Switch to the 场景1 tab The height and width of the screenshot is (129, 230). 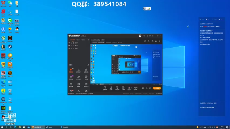click(78, 40)
